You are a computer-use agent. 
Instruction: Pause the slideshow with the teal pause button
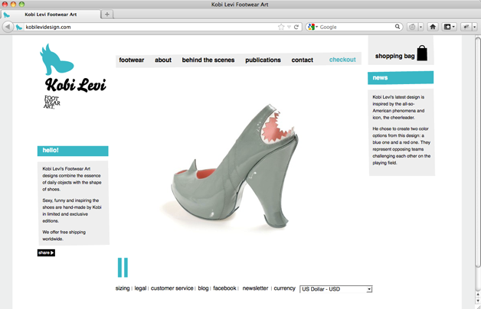click(x=123, y=268)
